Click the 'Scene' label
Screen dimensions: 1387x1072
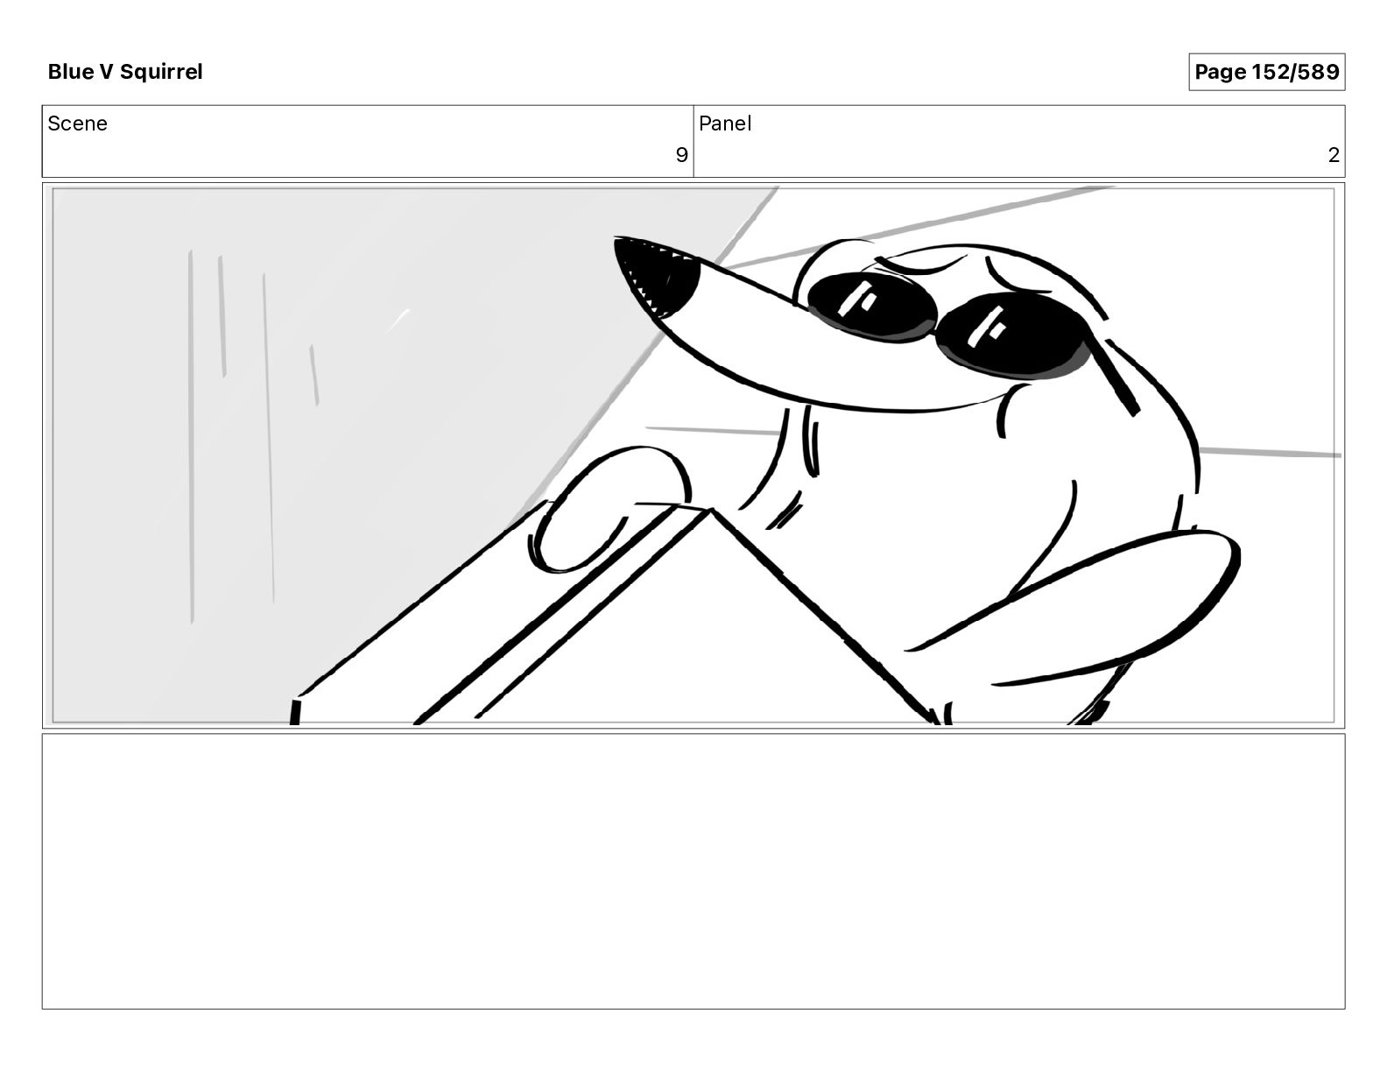pos(78,123)
